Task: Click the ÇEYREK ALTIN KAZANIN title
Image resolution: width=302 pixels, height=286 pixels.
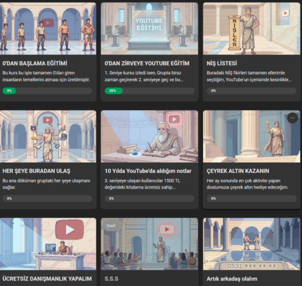Action: 238,171
